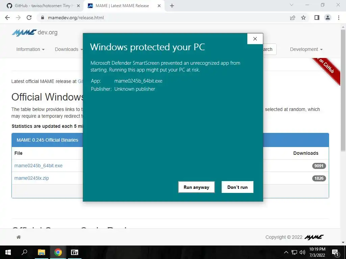
Task: Click the mame0245b_64bit.exe app name in dialog
Action: 138,81
